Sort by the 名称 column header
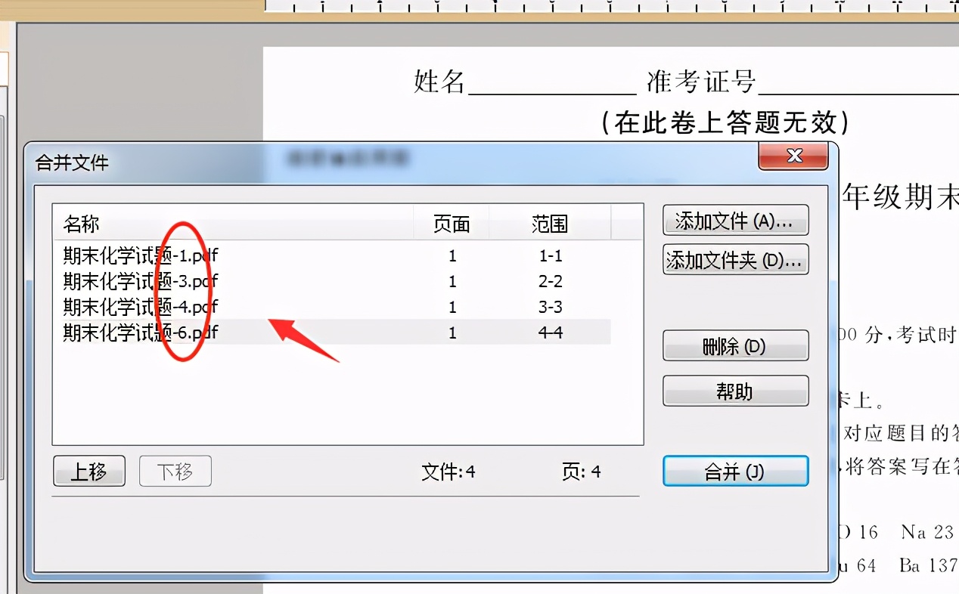 (234, 224)
